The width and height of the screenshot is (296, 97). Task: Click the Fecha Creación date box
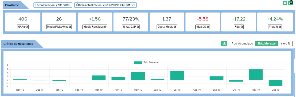[x=53, y=5]
